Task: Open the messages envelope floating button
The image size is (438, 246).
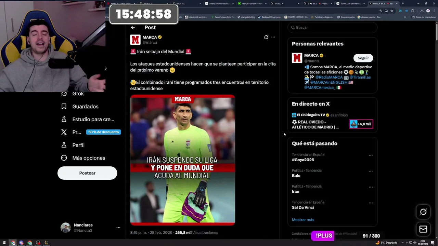Action: click(x=423, y=229)
